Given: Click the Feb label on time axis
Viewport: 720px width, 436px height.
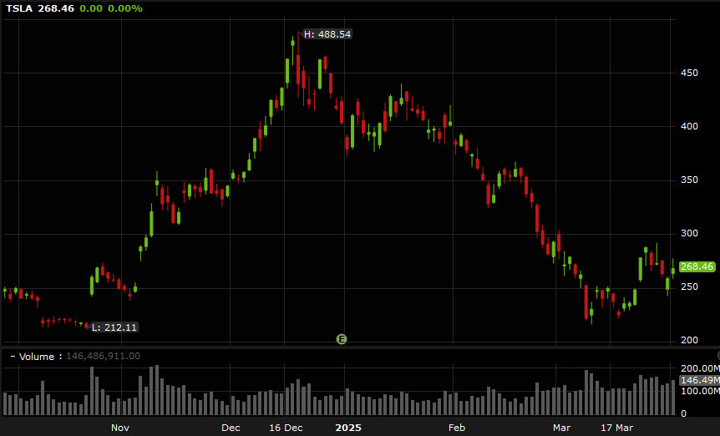Looking at the screenshot, I should [457, 428].
